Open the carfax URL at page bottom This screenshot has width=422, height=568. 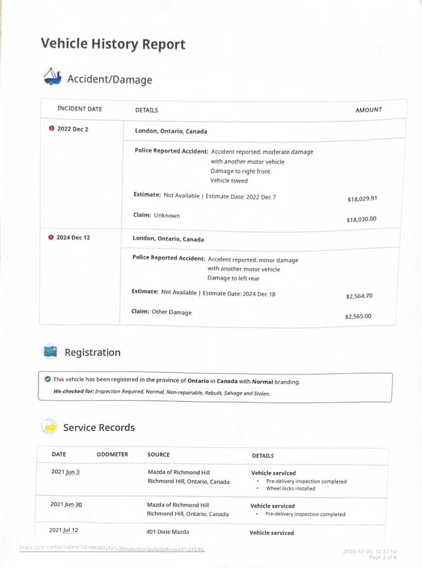point(112,548)
